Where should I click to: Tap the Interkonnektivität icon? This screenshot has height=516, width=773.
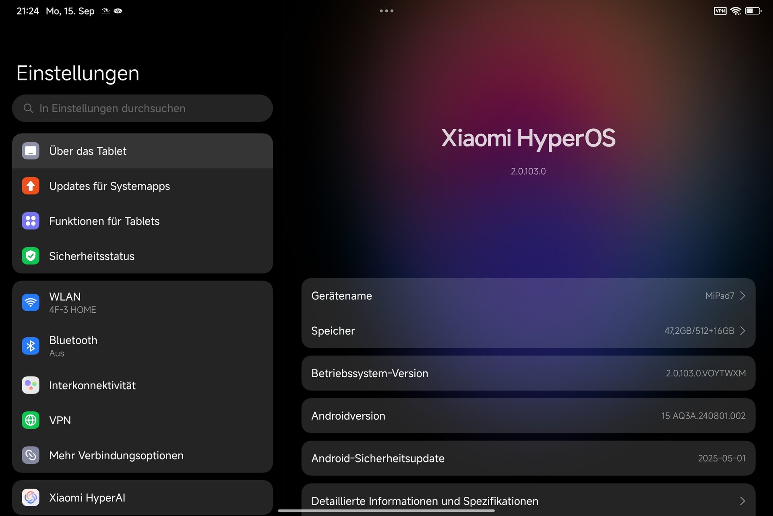pyautogui.click(x=31, y=385)
